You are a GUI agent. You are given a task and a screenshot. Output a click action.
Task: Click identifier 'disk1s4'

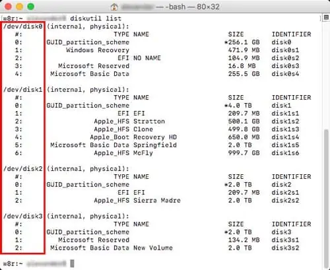pyautogui.click(x=285, y=137)
